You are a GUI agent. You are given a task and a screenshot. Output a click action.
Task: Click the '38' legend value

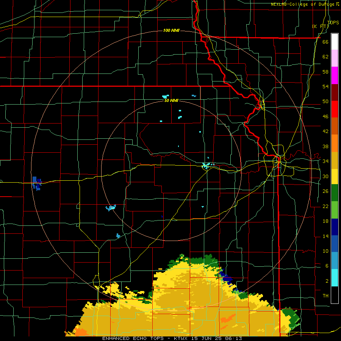[325, 146]
